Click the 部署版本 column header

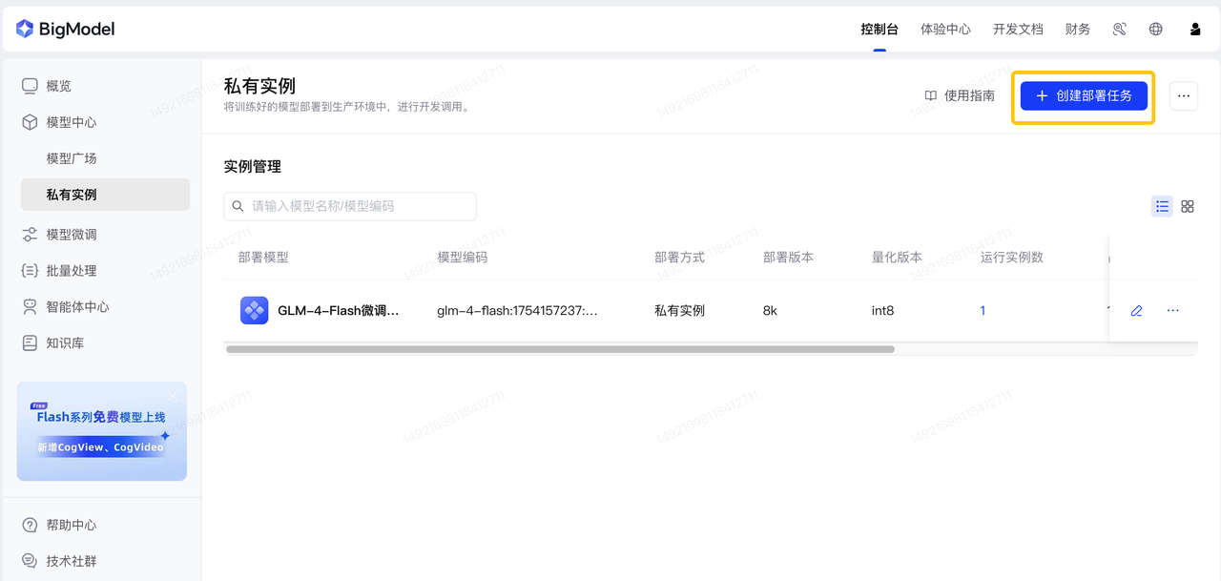point(789,258)
